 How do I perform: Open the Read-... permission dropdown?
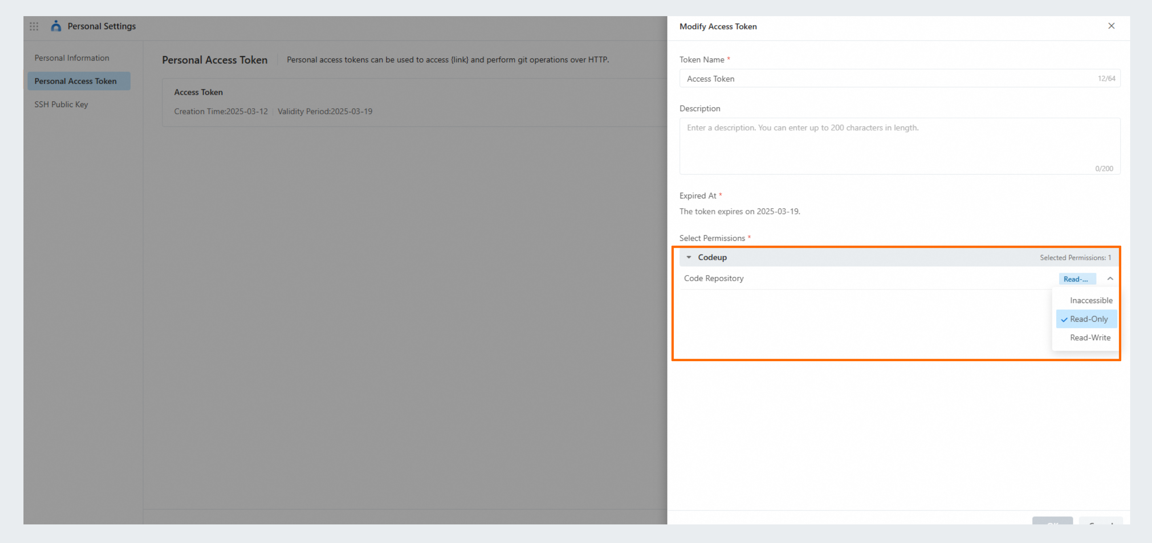pyautogui.click(x=1077, y=279)
